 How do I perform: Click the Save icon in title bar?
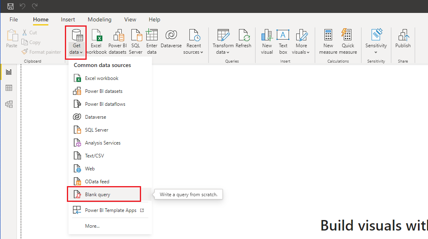pos(10,6)
